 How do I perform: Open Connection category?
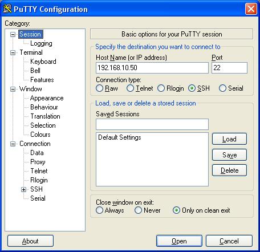35,144
